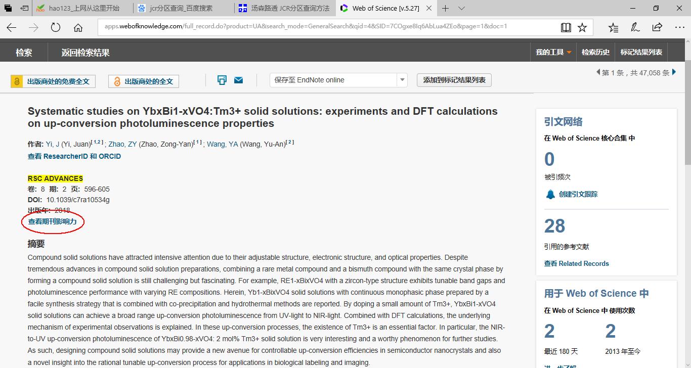Click 创建引文跟踪 link text

click(578, 194)
